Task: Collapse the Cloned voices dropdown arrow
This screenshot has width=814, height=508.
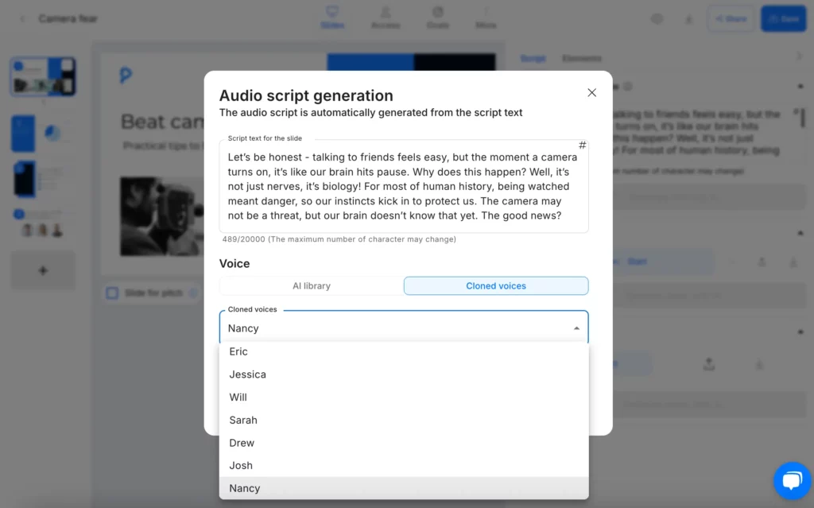Action: coord(576,328)
